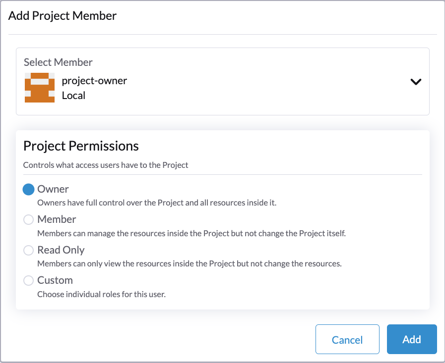Choose the Member permission level
The height and width of the screenshot is (363, 445).
click(28, 219)
